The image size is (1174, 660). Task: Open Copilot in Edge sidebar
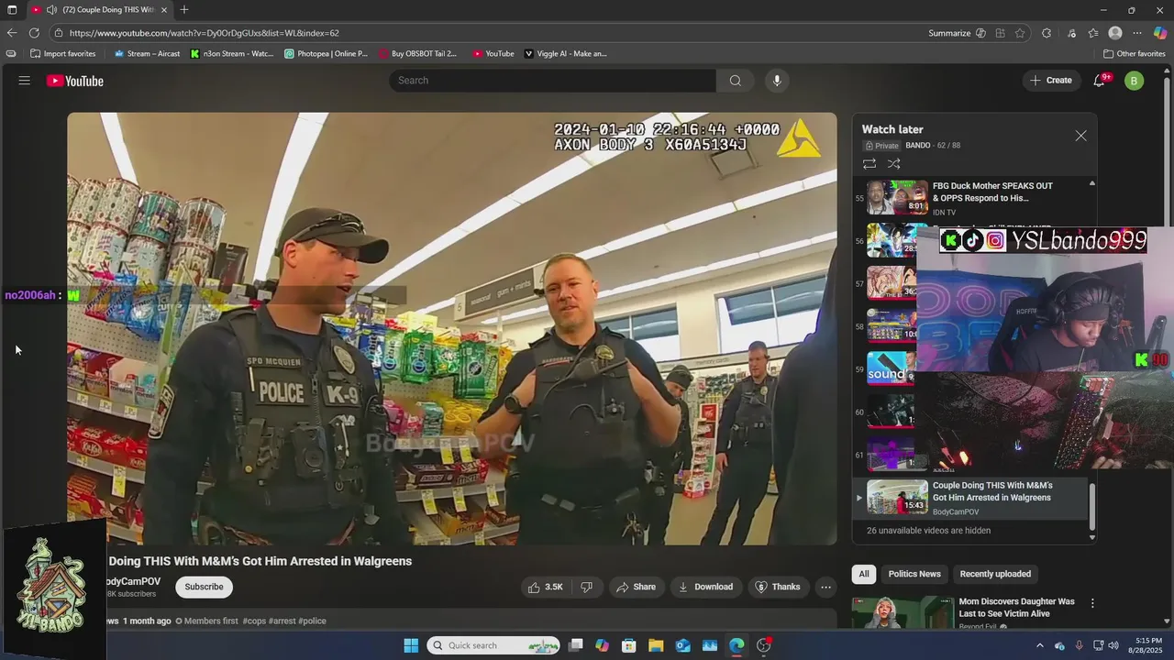click(x=1160, y=33)
